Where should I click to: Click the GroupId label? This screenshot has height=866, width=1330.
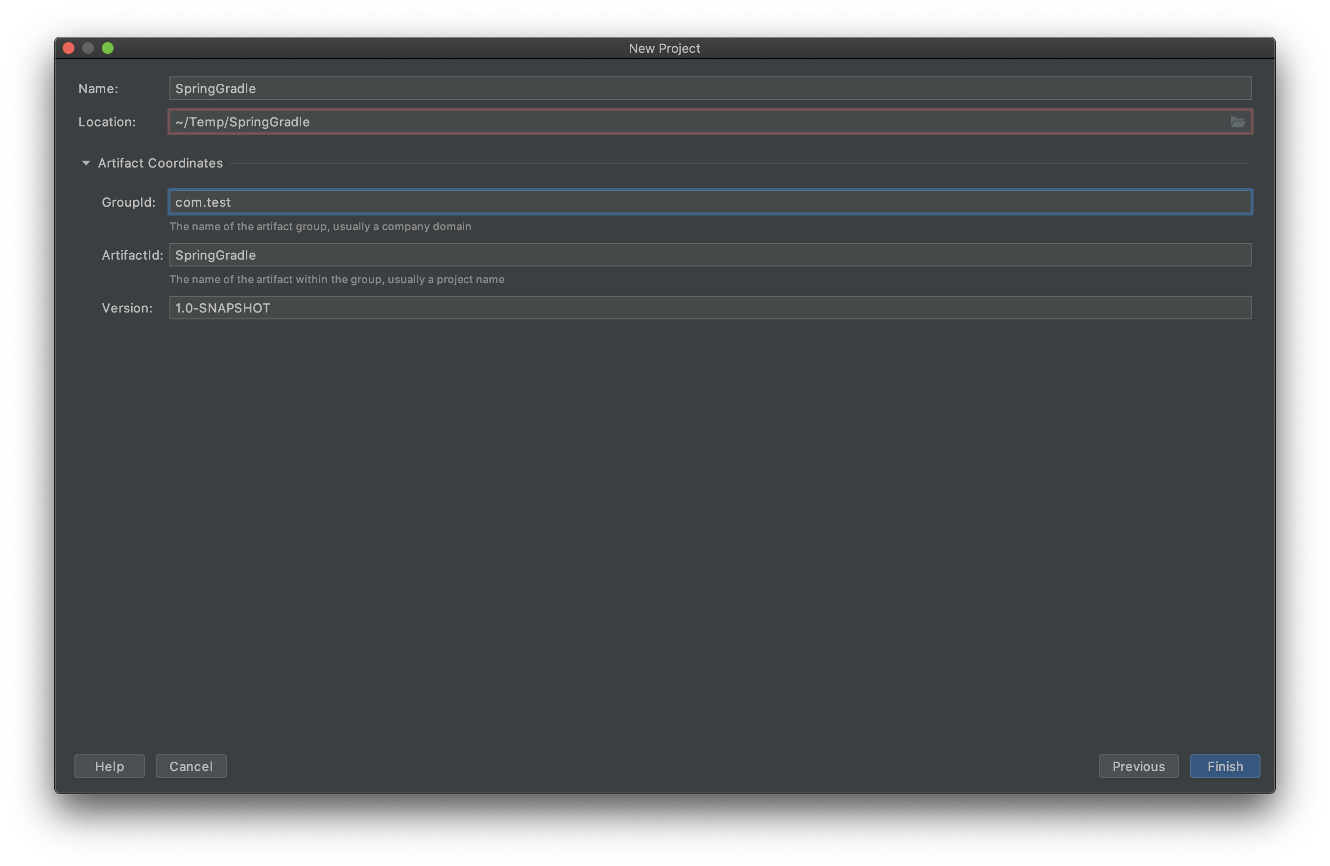[128, 202]
